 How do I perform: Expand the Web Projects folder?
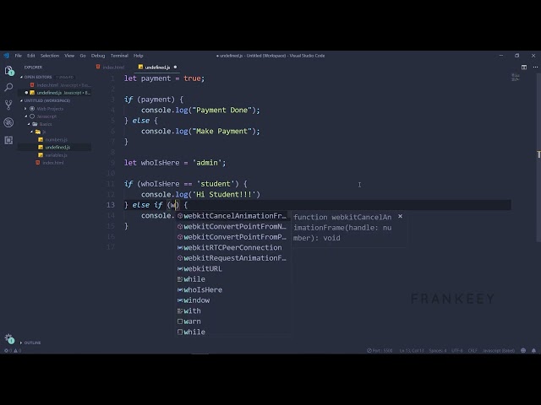click(x=50, y=109)
